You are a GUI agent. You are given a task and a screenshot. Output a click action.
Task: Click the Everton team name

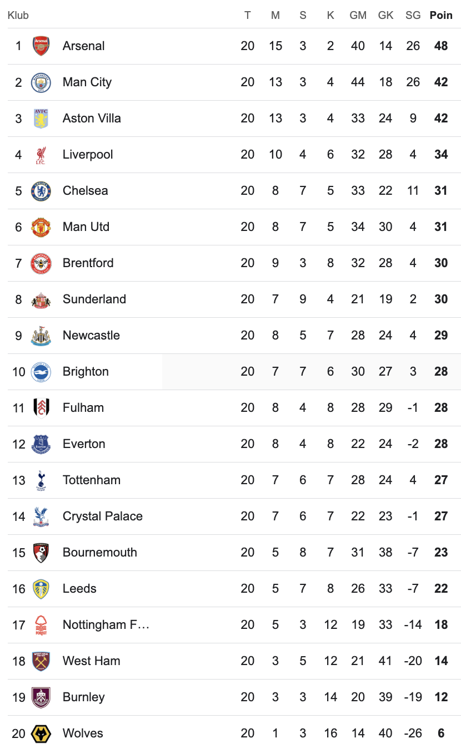tap(84, 444)
